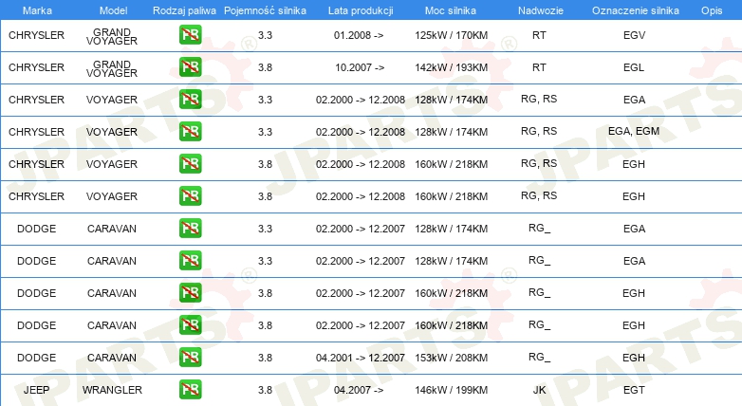Screen dimensions: 742x406
Task: Click the petrol fuel icon in the Grand Voyager EGL row
Action: click(x=190, y=67)
